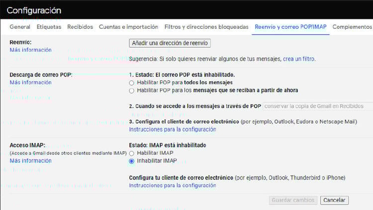Select Reenvío y correo POP/IMAP tab

tap(290, 27)
